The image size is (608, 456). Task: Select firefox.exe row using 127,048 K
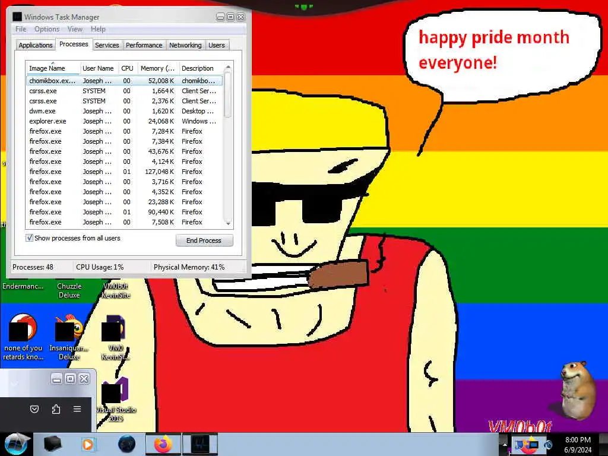(x=125, y=172)
